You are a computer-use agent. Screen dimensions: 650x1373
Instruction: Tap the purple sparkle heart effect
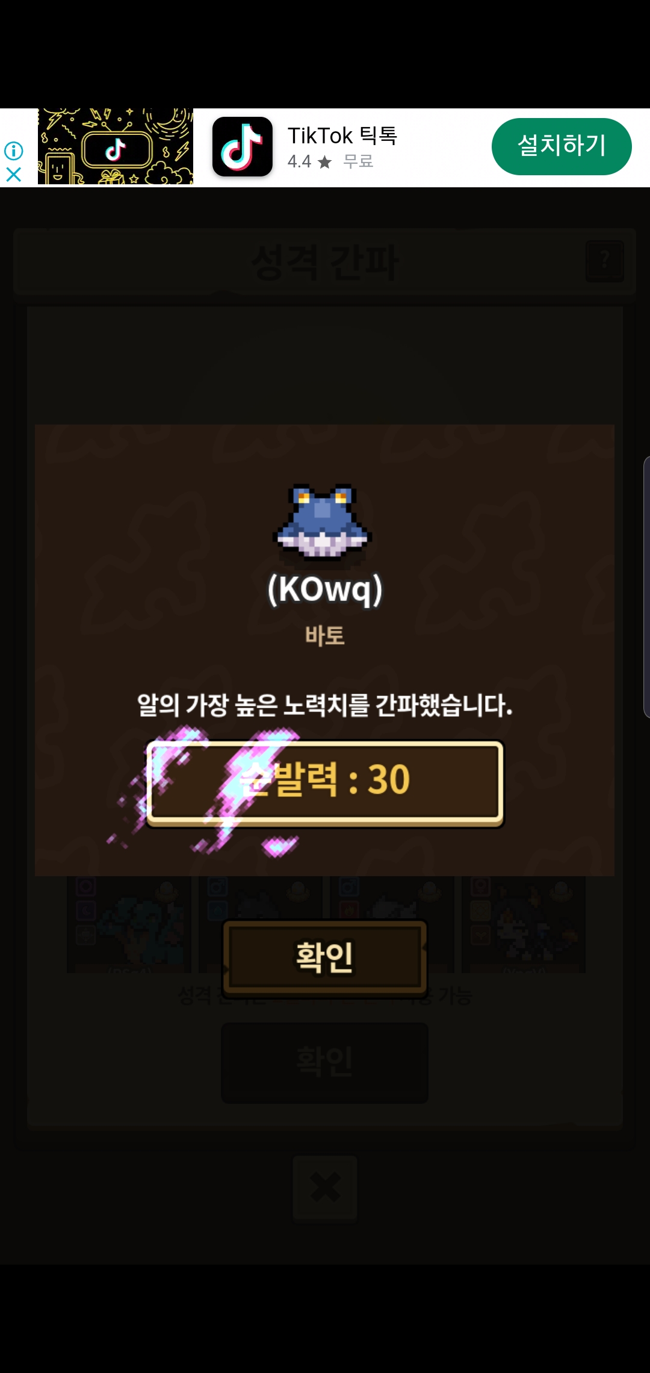[280, 845]
